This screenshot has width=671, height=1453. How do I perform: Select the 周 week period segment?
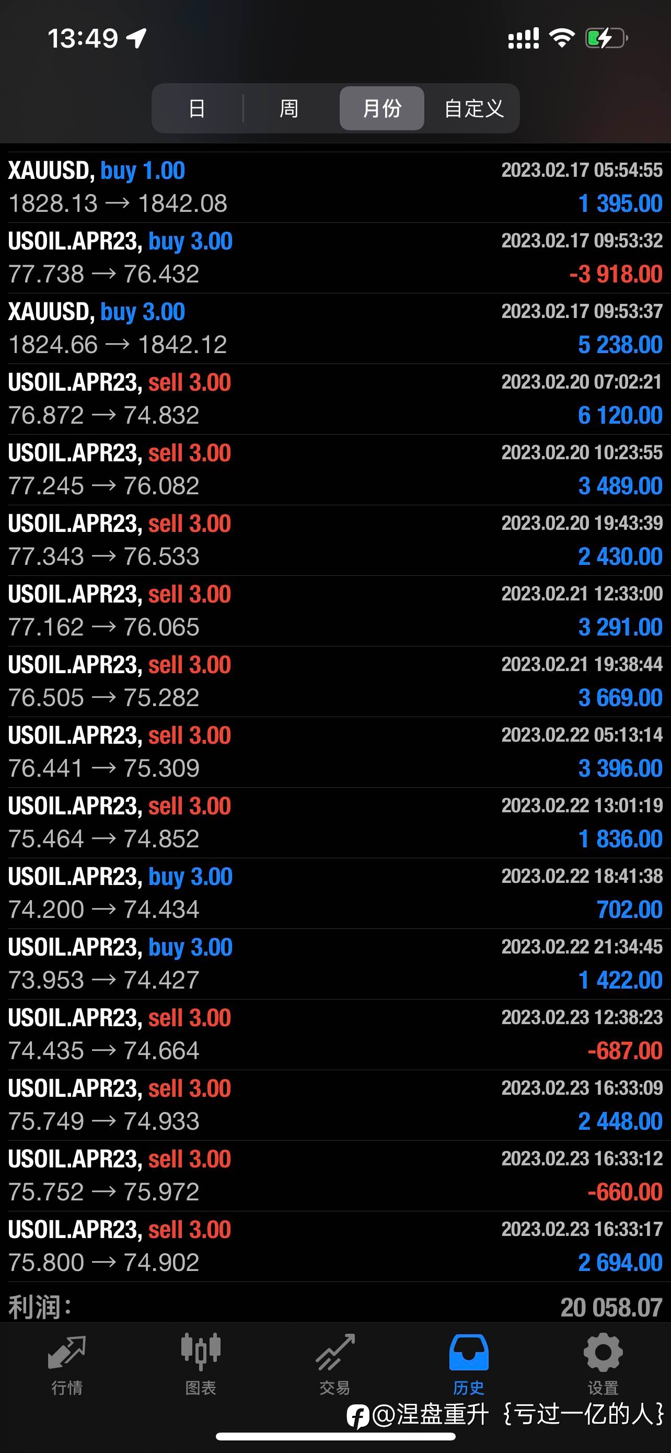pos(289,108)
